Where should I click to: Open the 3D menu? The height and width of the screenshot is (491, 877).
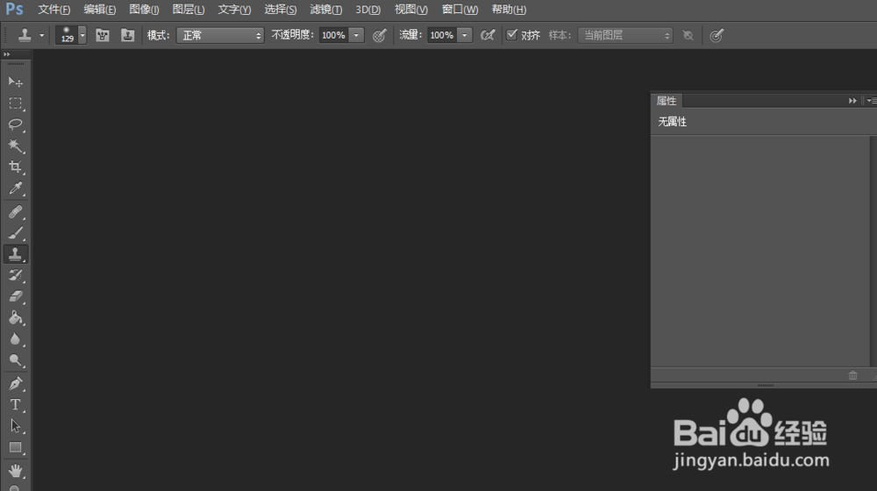[368, 10]
